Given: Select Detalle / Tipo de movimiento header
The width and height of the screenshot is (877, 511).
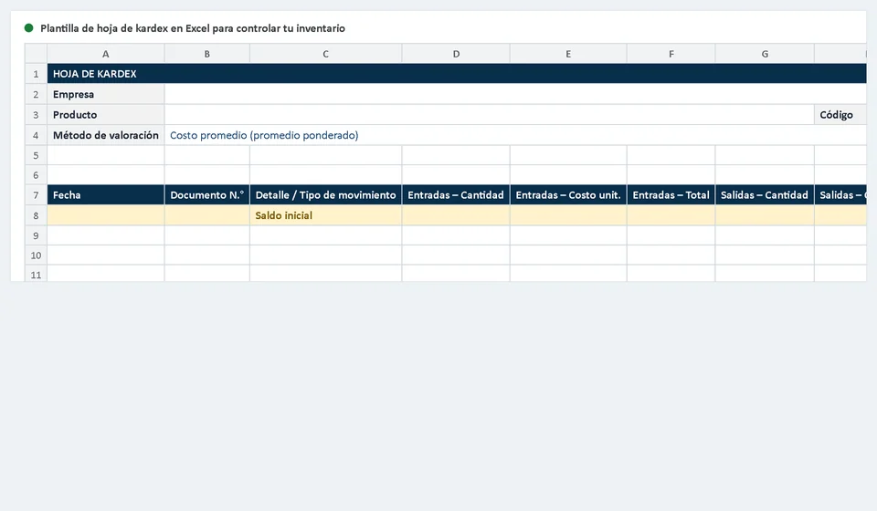Looking at the screenshot, I should pyautogui.click(x=325, y=195).
